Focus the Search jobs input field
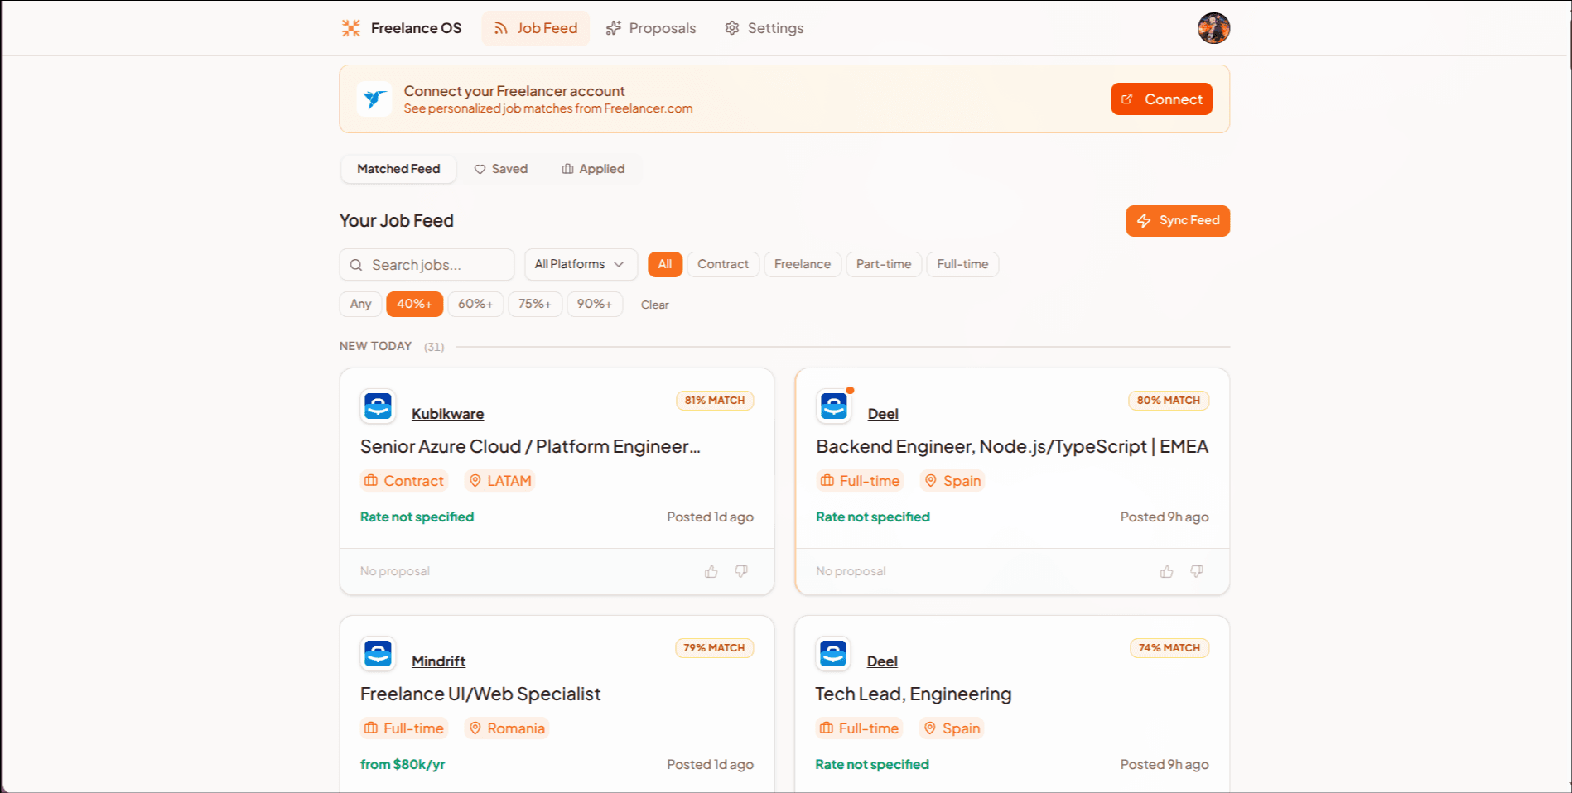 click(x=427, y=265)
